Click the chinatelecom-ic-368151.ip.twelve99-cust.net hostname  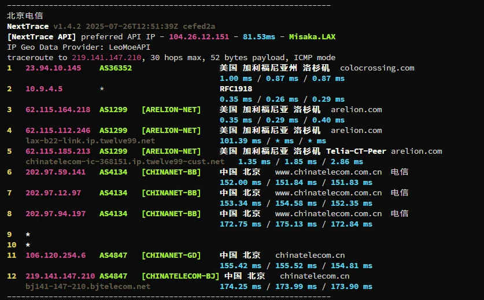coord(125,161)
